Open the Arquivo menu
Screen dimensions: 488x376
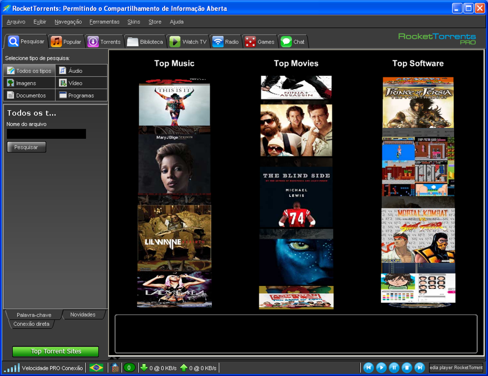[x=16, y=22]
